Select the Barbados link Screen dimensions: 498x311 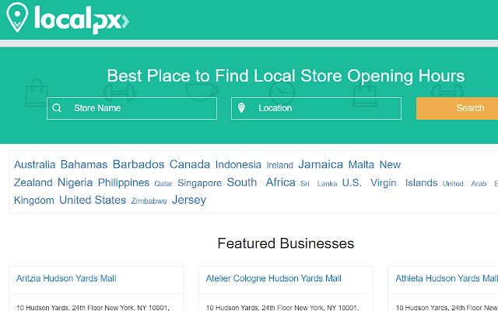coord(139,164)
